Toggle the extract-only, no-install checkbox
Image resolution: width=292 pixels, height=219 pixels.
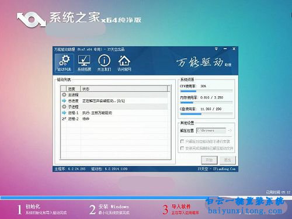click(x=182, y=141)
